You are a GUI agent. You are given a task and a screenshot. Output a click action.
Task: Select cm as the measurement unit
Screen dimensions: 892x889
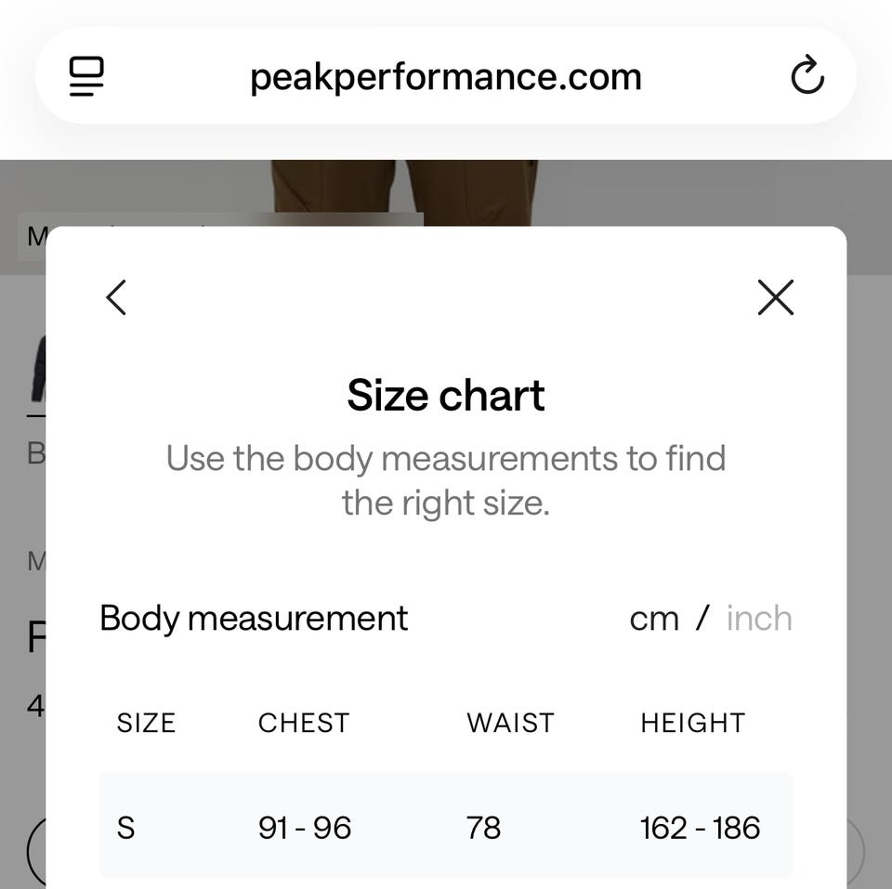654,619
